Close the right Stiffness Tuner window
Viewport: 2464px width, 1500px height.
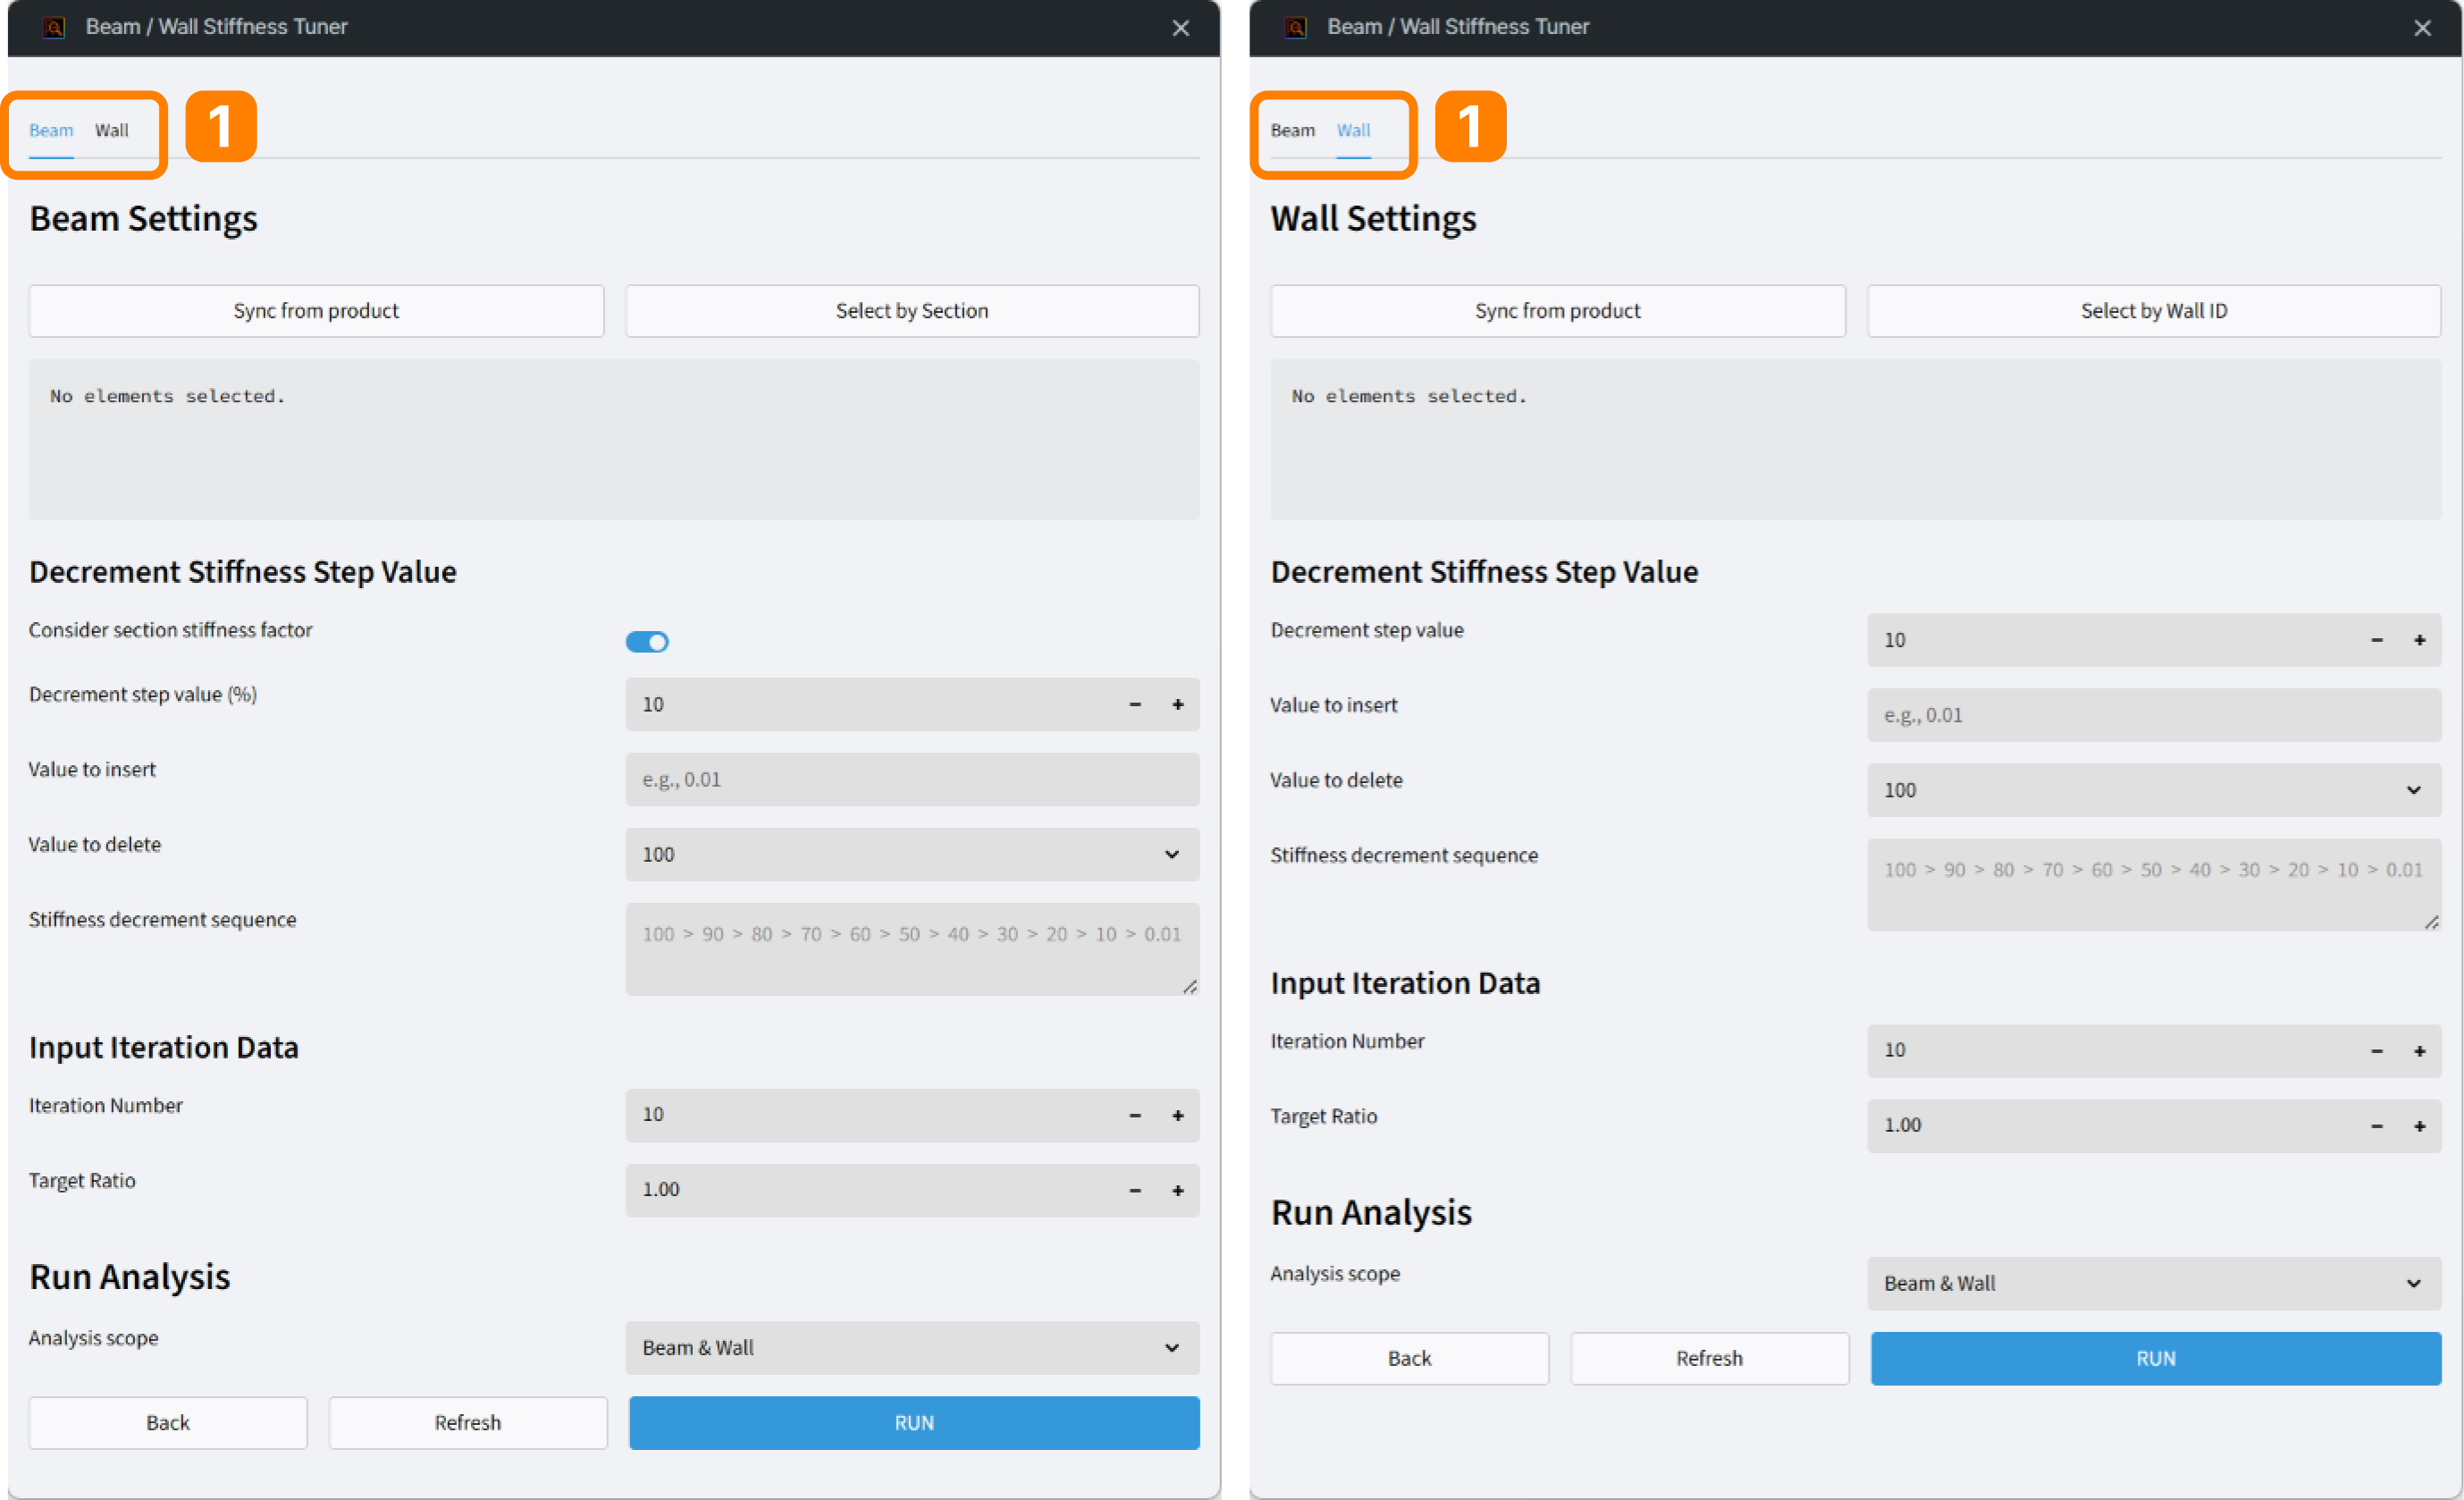point(2422,28)
